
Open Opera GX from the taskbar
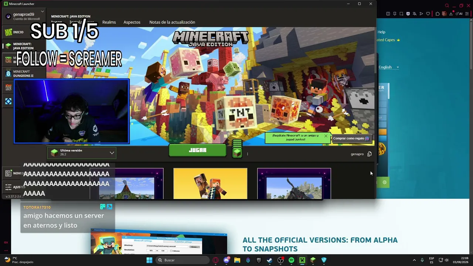(216, 260)
